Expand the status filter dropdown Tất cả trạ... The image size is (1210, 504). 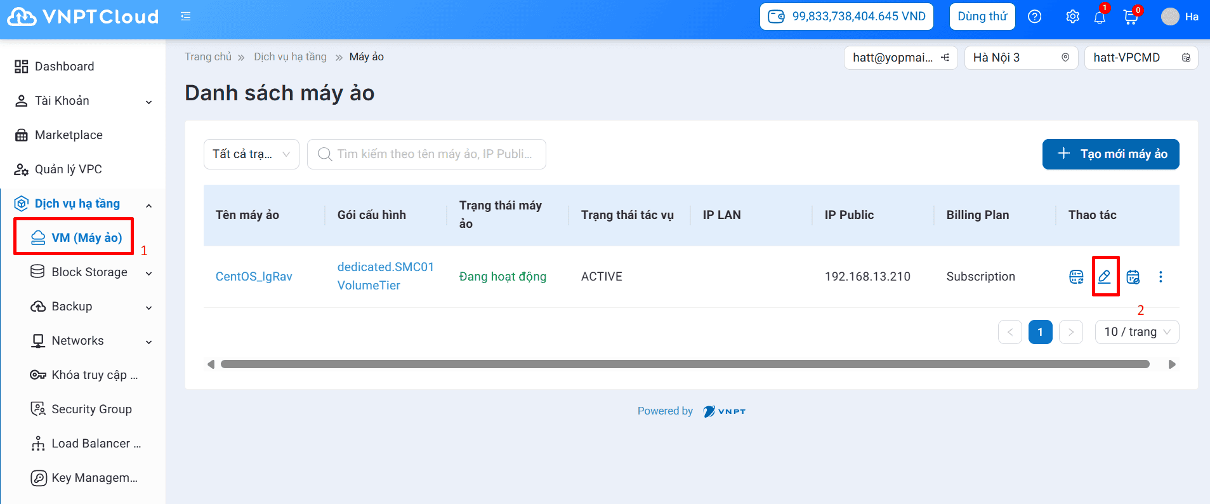coord(251,154)
